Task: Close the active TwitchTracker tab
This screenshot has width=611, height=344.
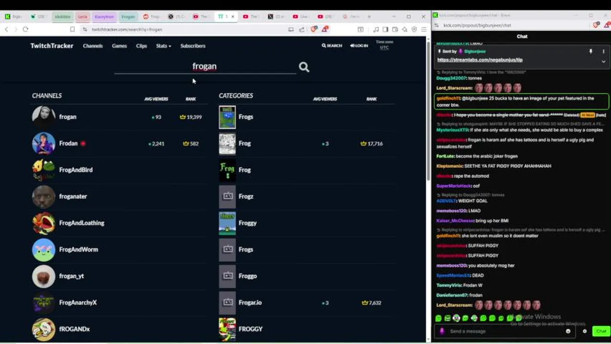Action: [x=233, y=16]
